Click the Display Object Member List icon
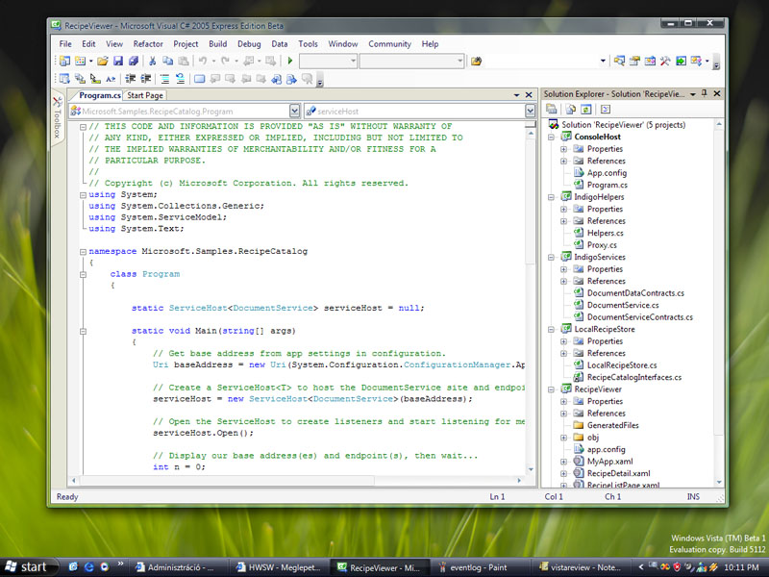Screen dimensions: 769x577 [64, 79]
